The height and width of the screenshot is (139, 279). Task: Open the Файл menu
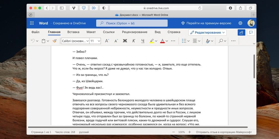tap(35, 32)
